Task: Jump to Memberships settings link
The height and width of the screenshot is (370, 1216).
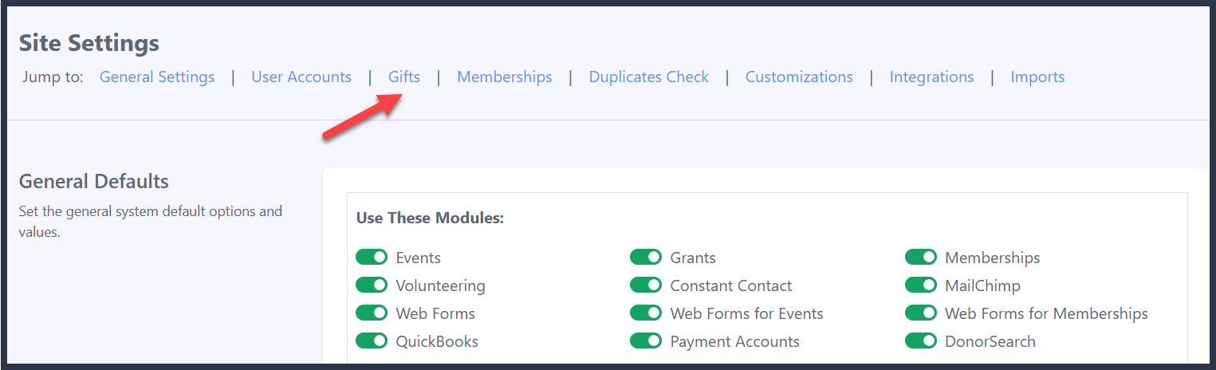Action: [x=505, y=77]
